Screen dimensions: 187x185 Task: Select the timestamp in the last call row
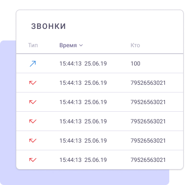tap(83, 160)
